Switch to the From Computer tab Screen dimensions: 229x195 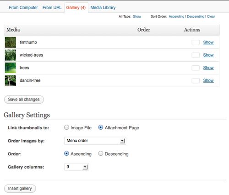click(x=23, y=8)
